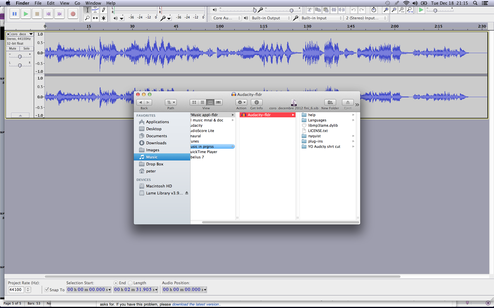Switch Finder to column view
494x308 pixels.
click(x=210, y=102)
